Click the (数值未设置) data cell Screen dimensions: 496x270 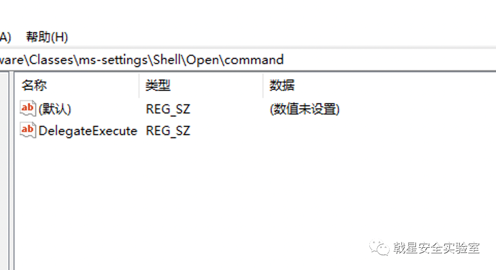(305, 109)
